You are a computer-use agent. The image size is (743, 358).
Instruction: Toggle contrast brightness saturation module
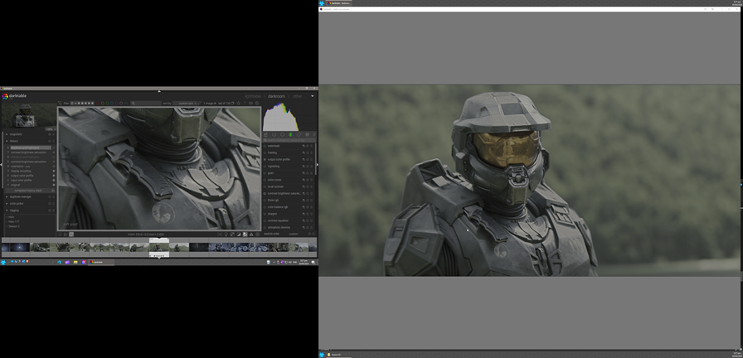(x=265, y=194)
